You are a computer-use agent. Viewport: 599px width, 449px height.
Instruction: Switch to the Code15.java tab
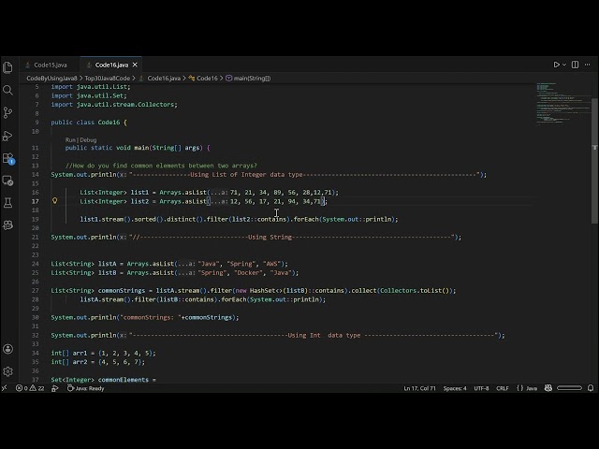pos(50,65)
